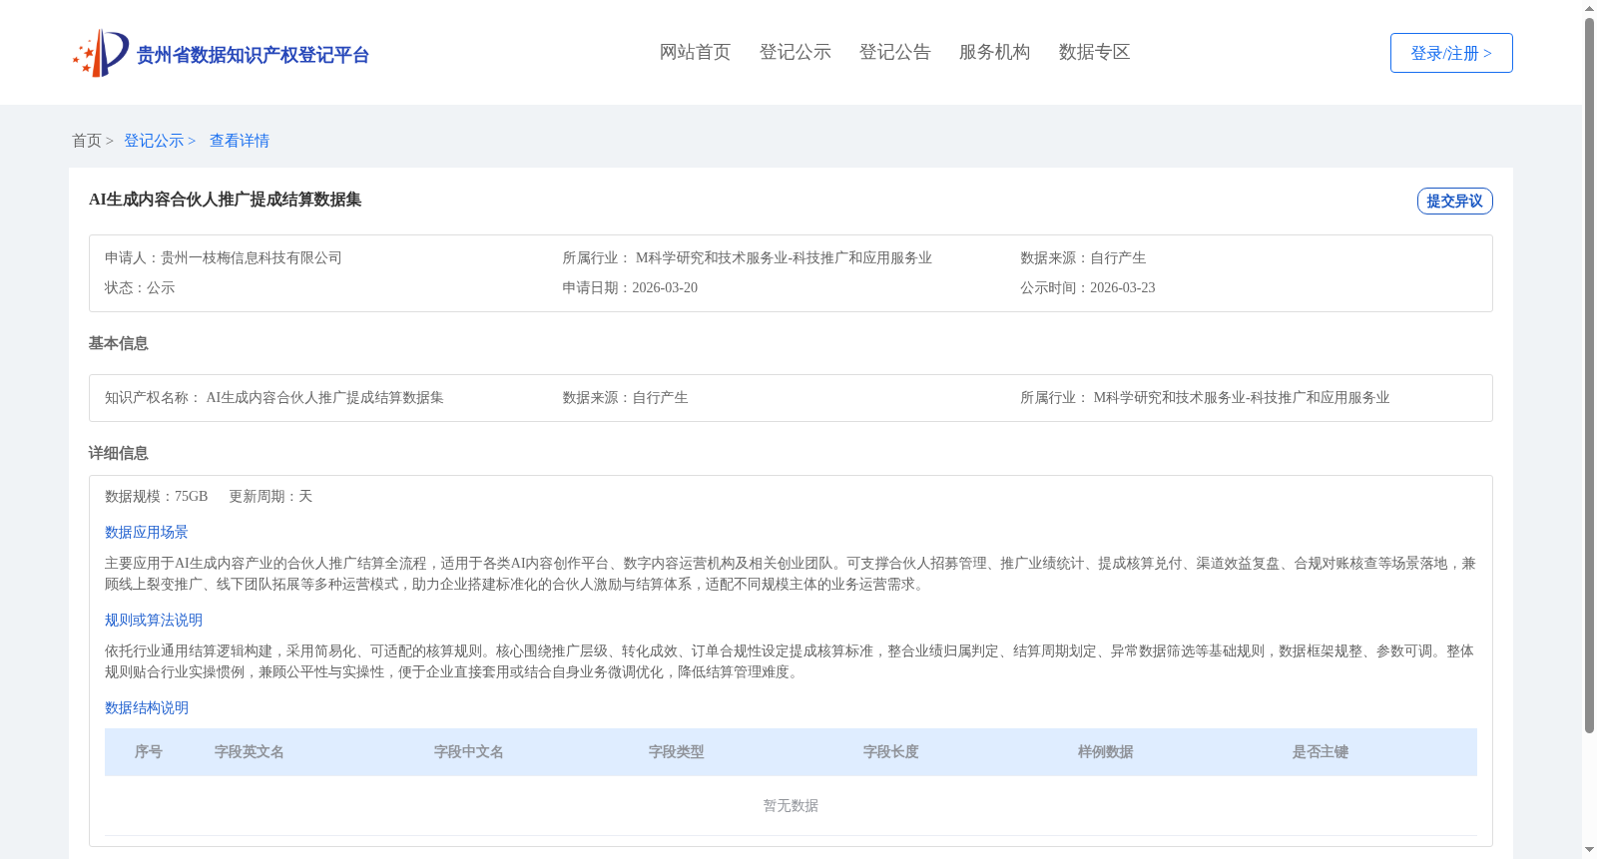Click the 更新周期：天 text
1597x859 pixels.
tap(270, 496)
